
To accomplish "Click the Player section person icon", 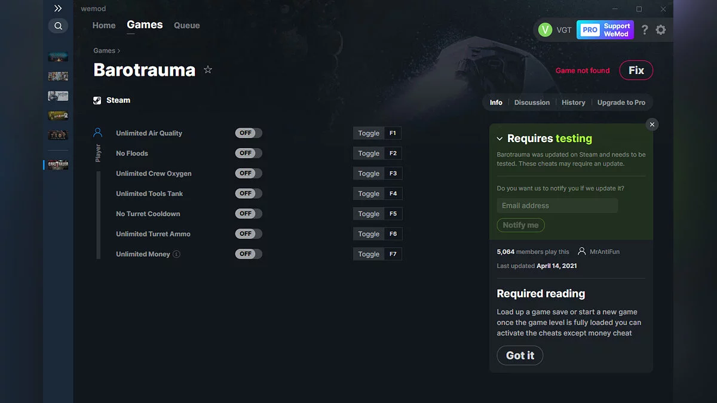I will pyautogui.click(x=98, y=133).
